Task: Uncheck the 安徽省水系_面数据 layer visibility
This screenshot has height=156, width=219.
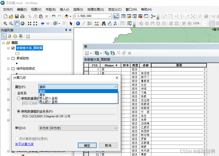Action: 13,48
